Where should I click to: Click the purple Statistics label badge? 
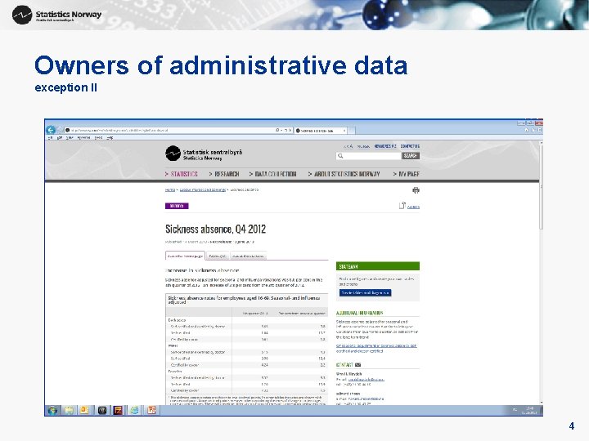point(177,206)
